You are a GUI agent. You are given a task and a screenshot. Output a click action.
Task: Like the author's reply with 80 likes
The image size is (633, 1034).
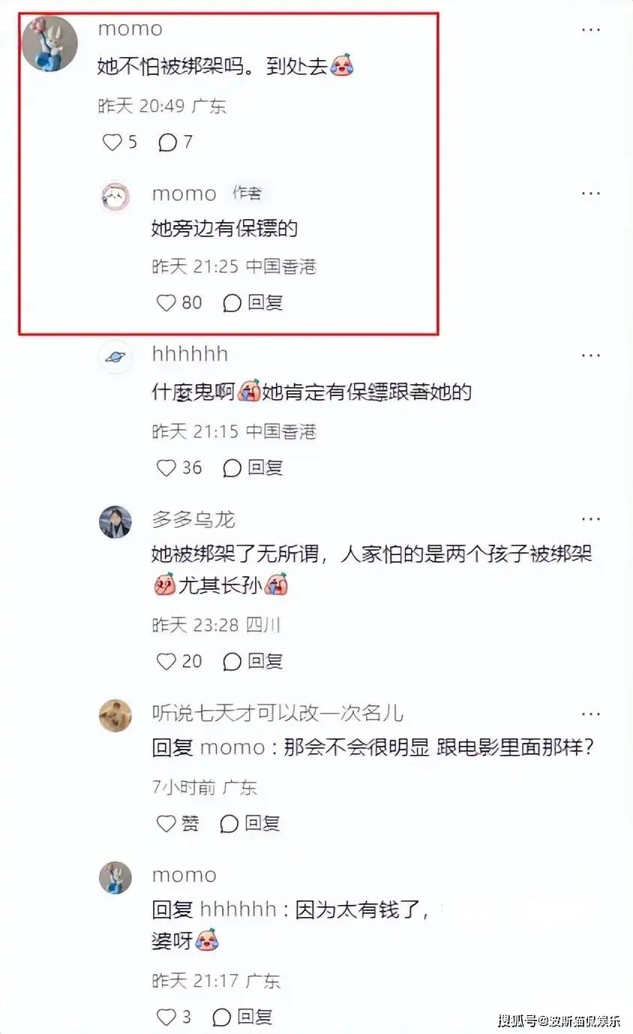click(166, 302)
